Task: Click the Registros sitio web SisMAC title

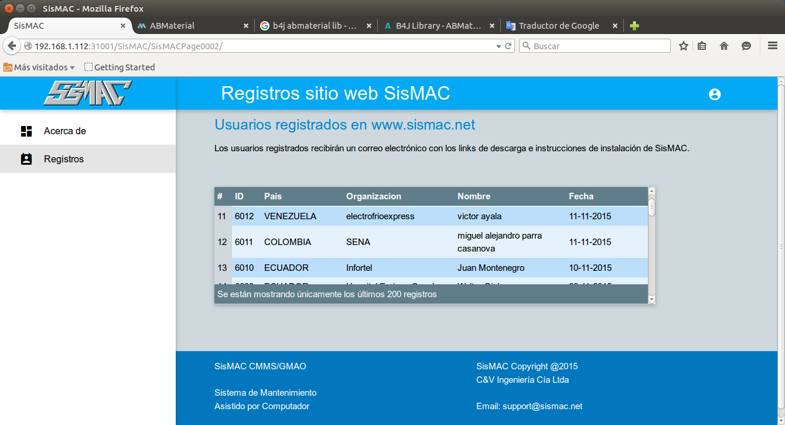Action: coord(336,93)
